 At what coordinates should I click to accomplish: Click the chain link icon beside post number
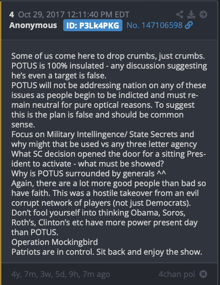click(x=189, y=25)
